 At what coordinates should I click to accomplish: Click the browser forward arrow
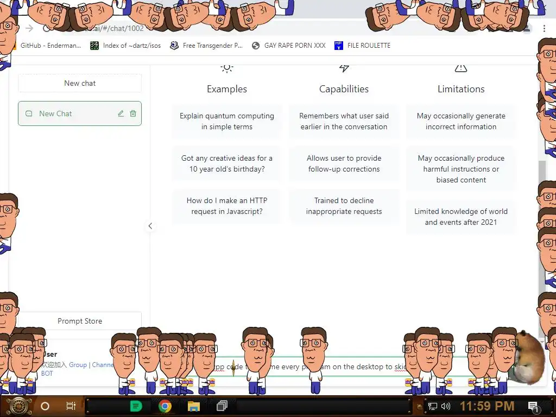(x=29, y=28)
